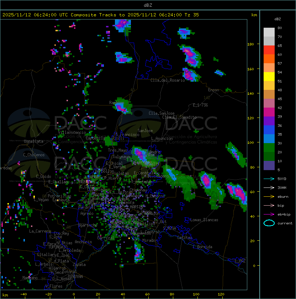Click the 'dBZ' title at the top
This screenshot has height=299, width=296.
pyautogui.click(x=148, y=5)
